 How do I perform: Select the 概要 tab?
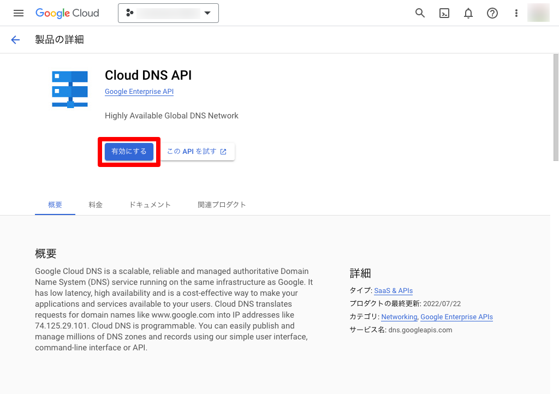[55, 205]
